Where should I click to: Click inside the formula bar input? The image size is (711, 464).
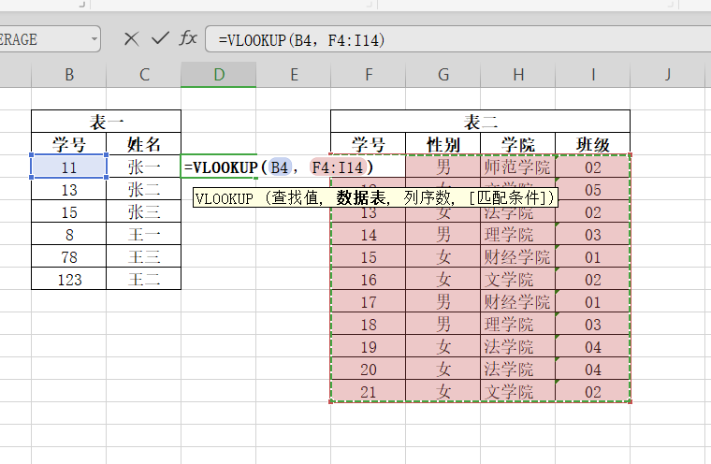coord(458,39)
